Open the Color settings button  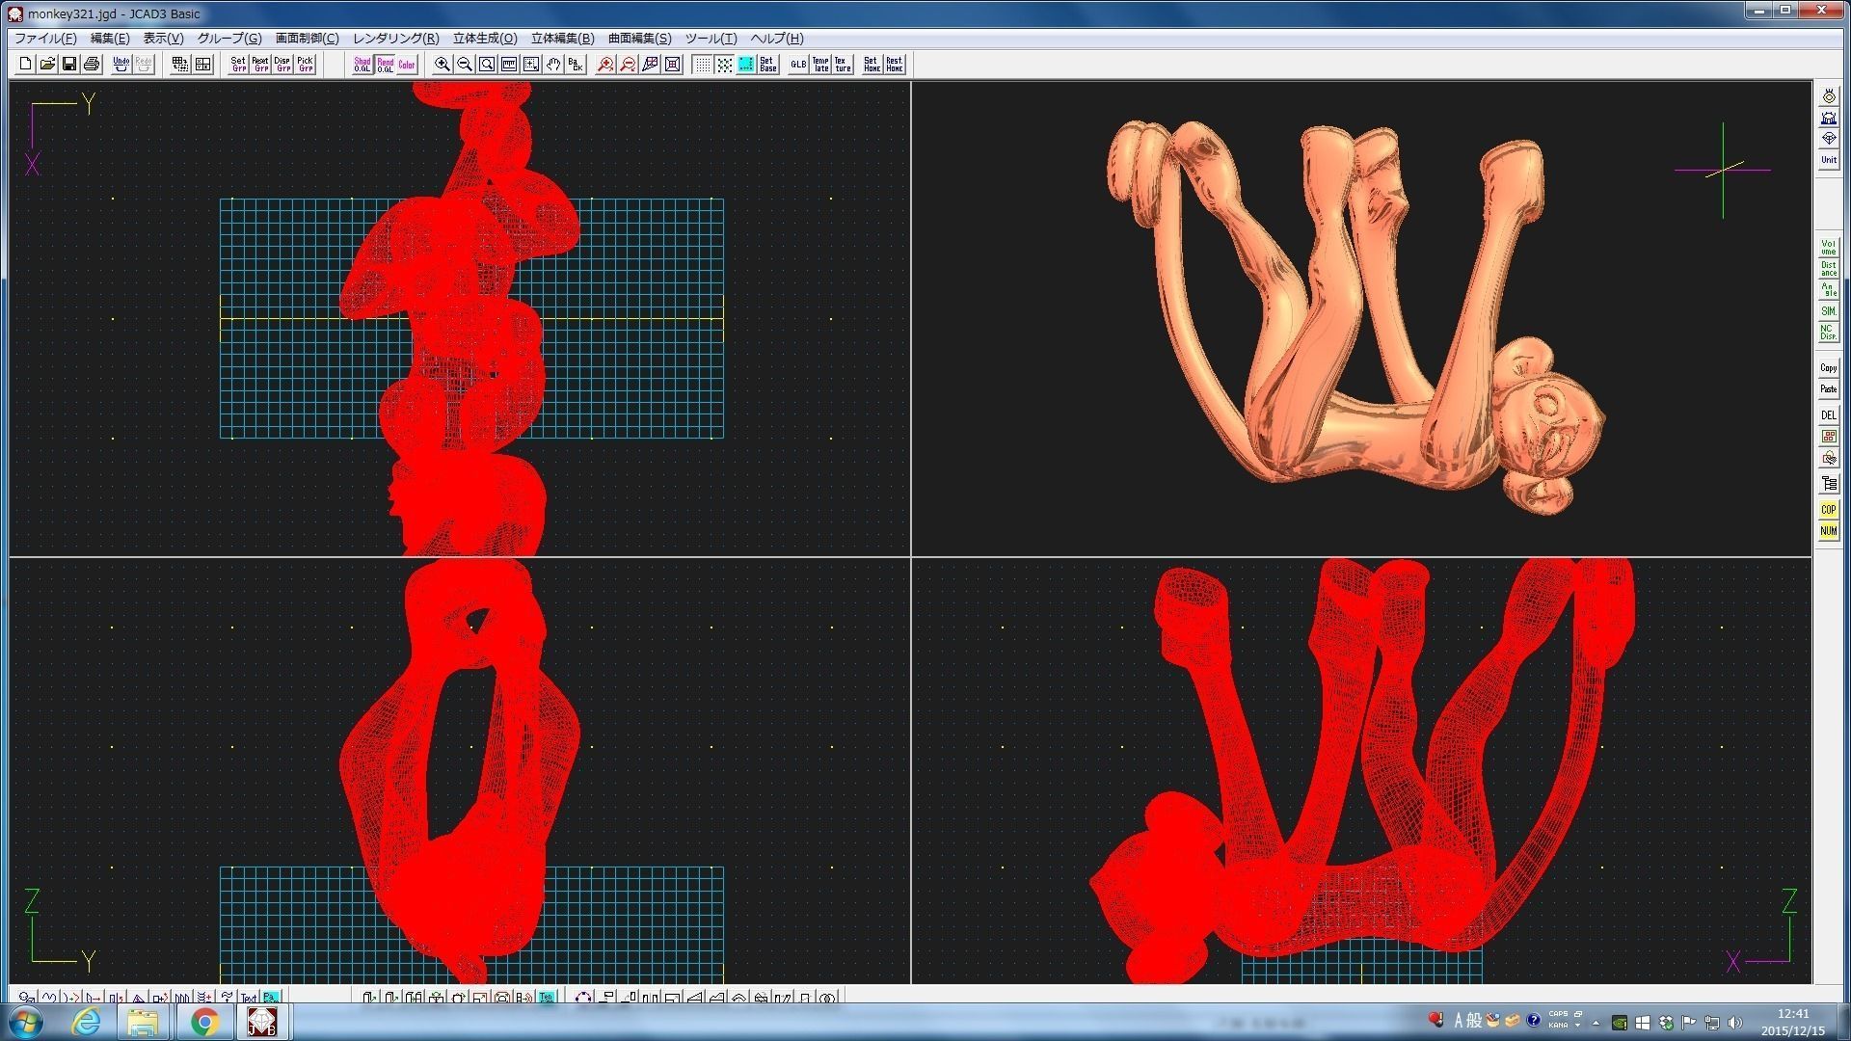(407, 65)
